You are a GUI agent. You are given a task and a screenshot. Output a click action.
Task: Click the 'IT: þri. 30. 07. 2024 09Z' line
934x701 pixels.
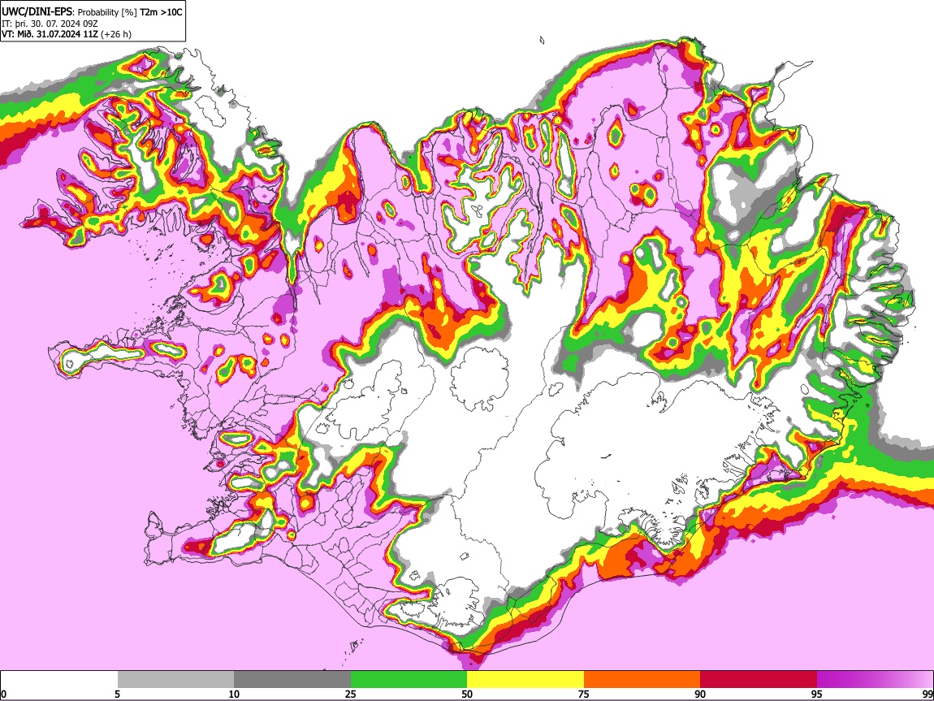[x=50, y=24]
